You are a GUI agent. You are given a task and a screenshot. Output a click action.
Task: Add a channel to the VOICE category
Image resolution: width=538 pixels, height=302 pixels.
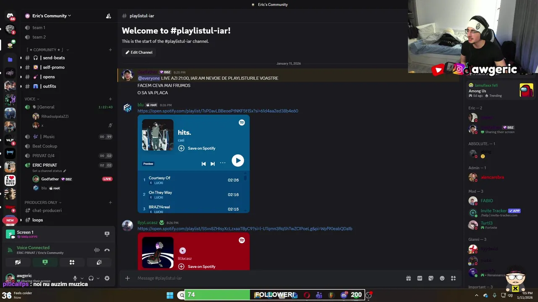pyautogui.click(x=110, y=99)
